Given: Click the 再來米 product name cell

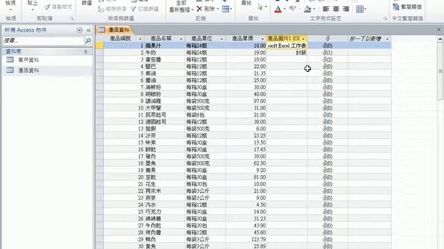Looking at the screenshot, I should (164, 191).
